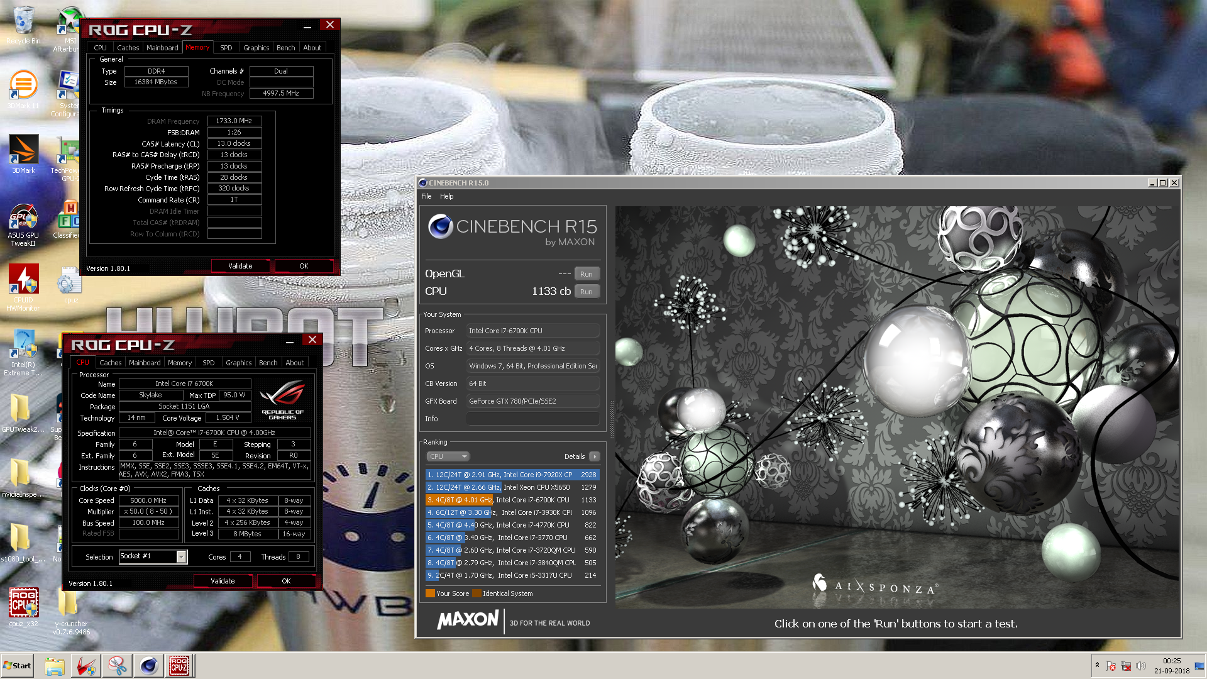Image resolution: width=1207 pixels, height=679 pixels.
Task: Open the Caches tab in the Memory CPU-Z window
Action: 128,48
